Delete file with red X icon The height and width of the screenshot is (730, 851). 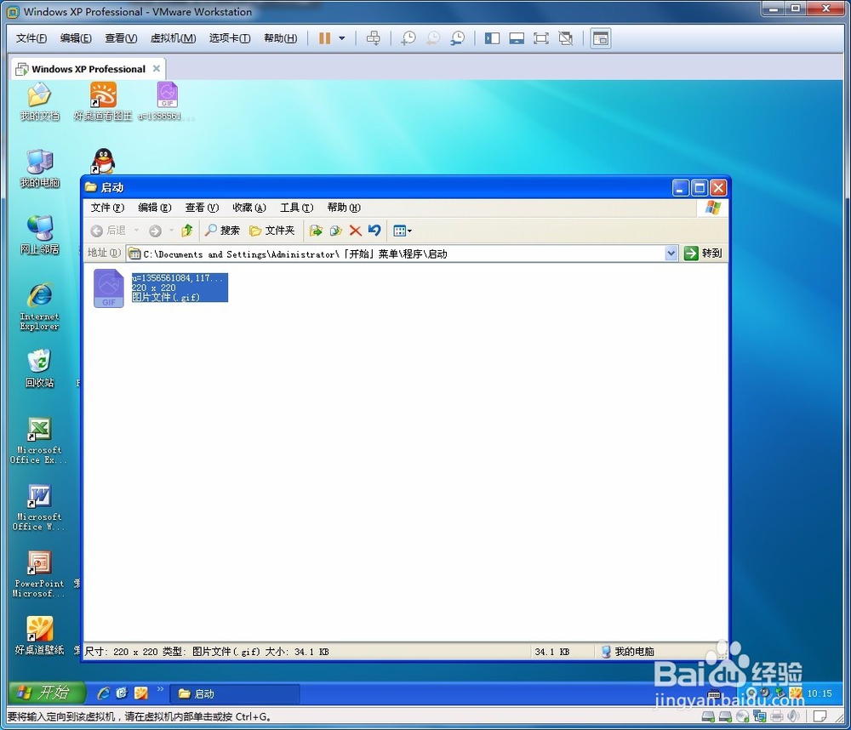pos(356,231)
